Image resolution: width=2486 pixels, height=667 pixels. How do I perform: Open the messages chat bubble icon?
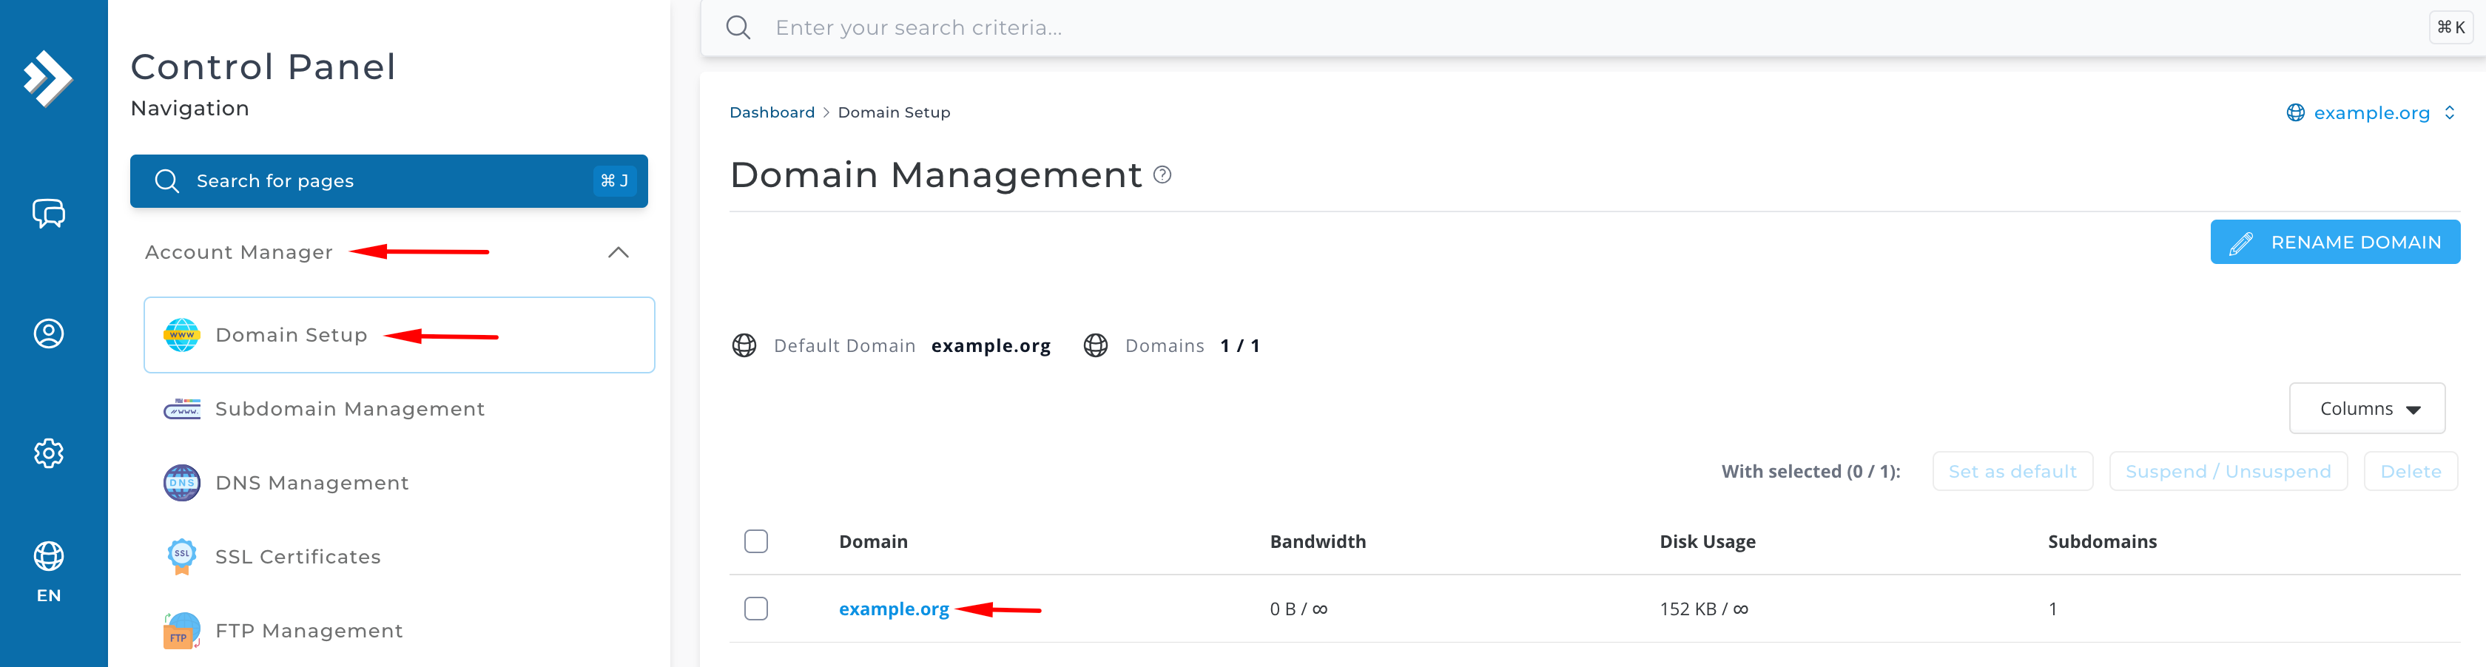tap(48, 213)
